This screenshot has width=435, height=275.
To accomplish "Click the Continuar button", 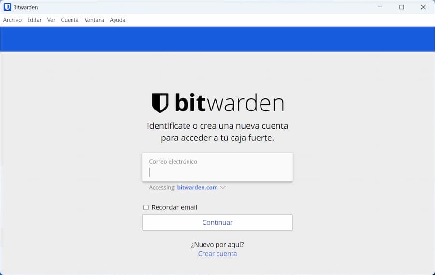I will (217, 222).
